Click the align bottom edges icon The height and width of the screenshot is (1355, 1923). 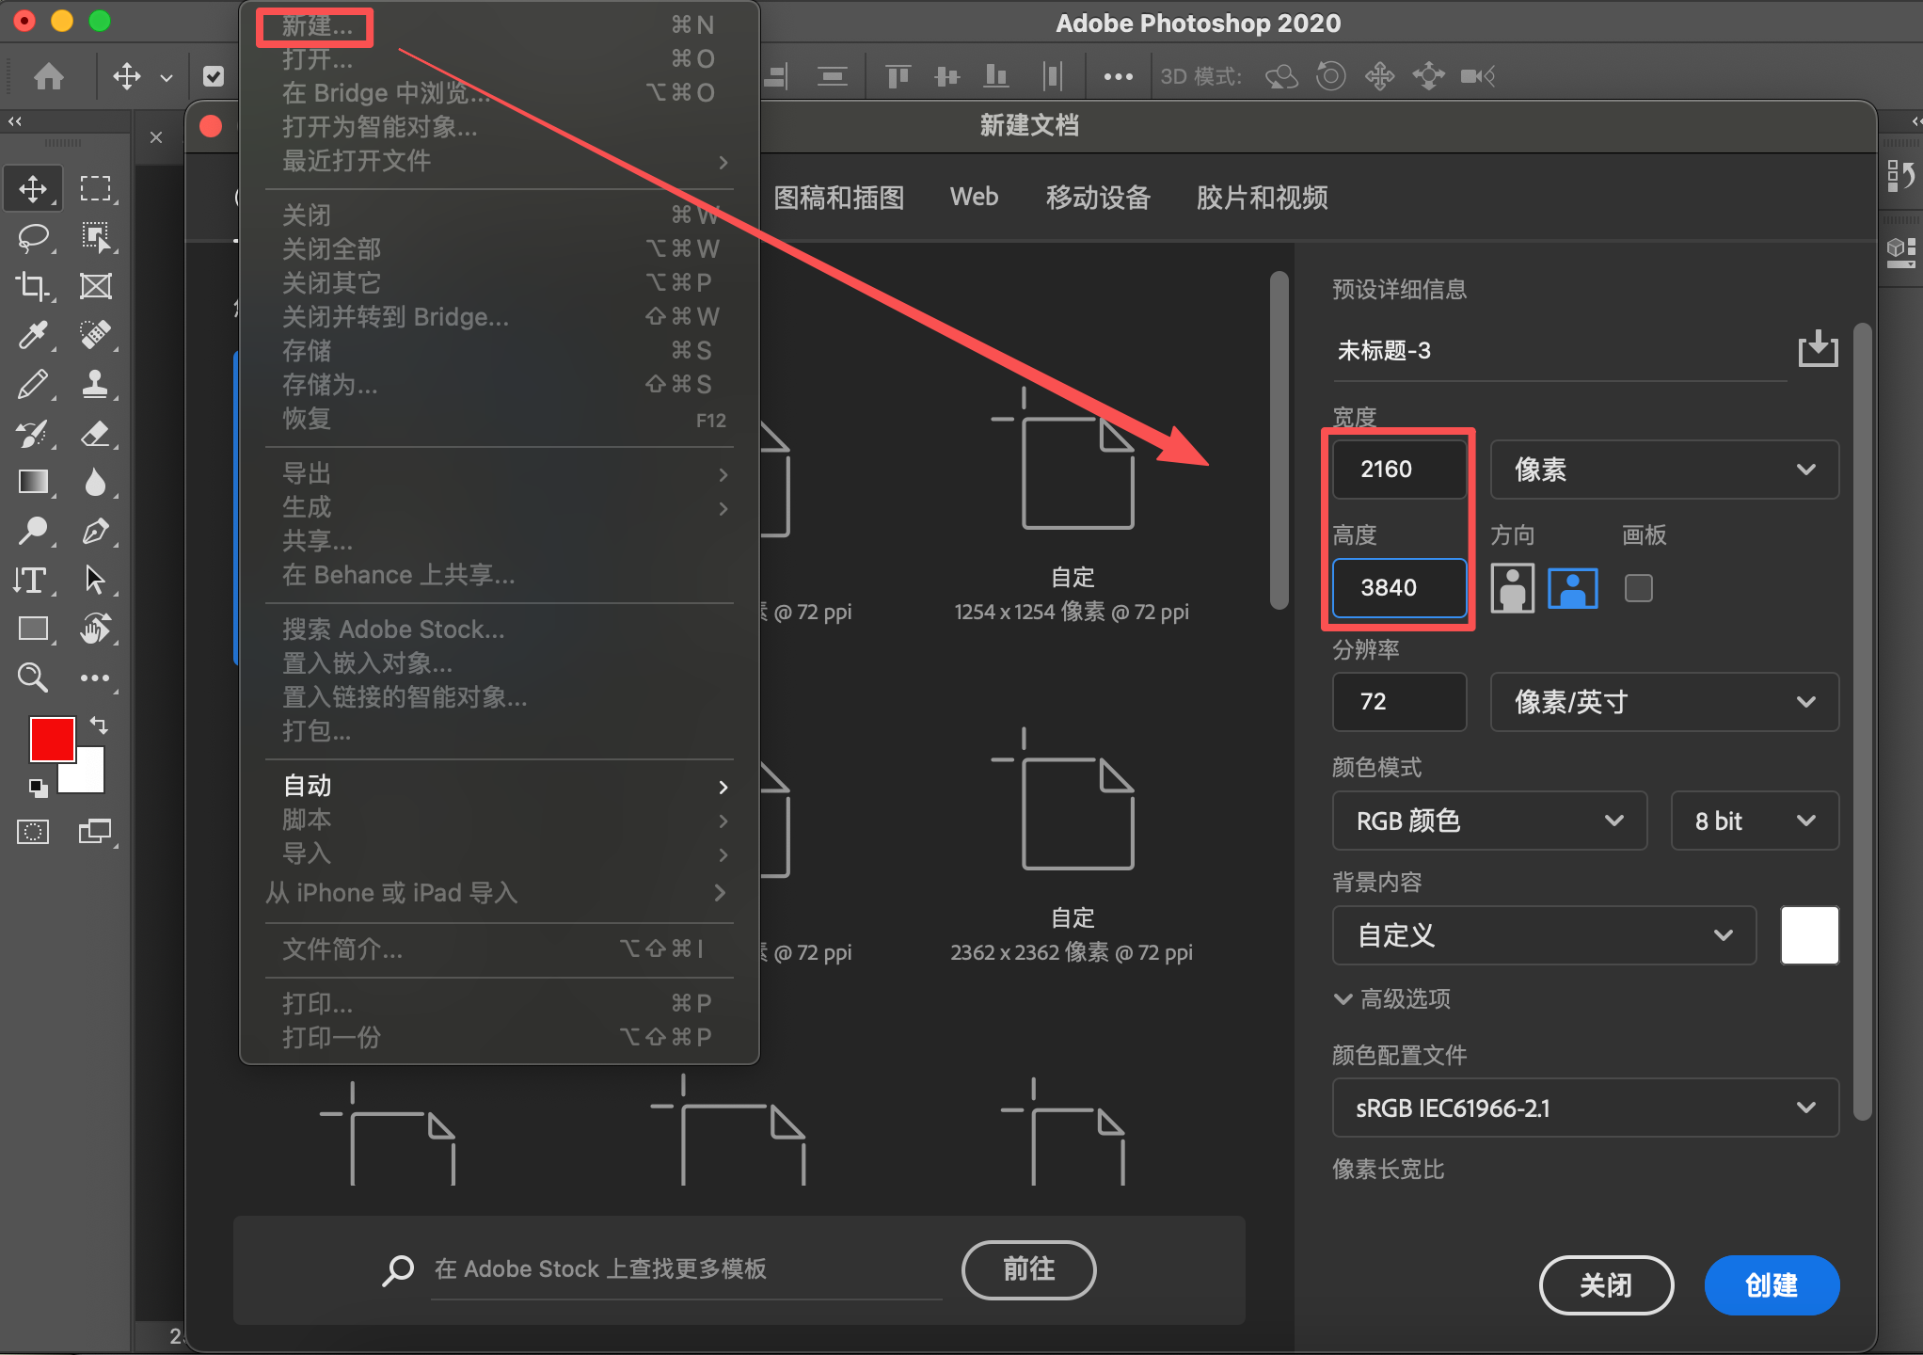[x=996, y=76]
